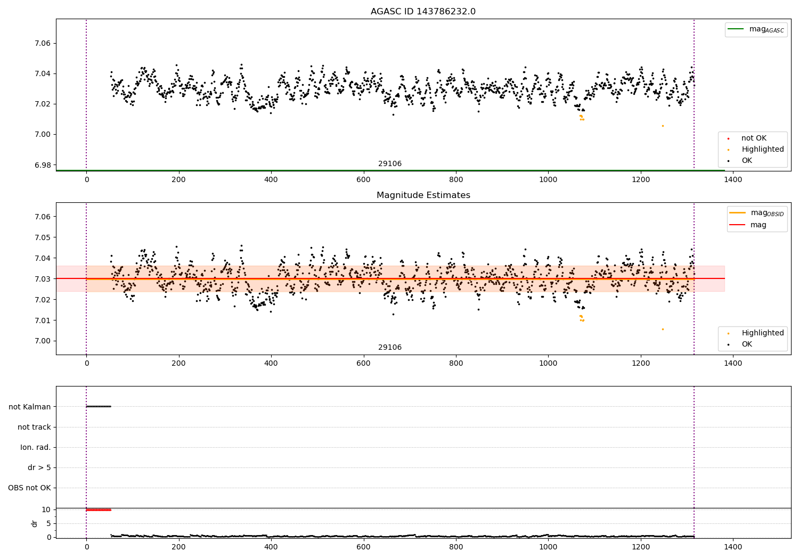The height and width of the screenshot is (559, 799).
Task: Click the '29106' label in the top plot
Action: coord(390,164)
